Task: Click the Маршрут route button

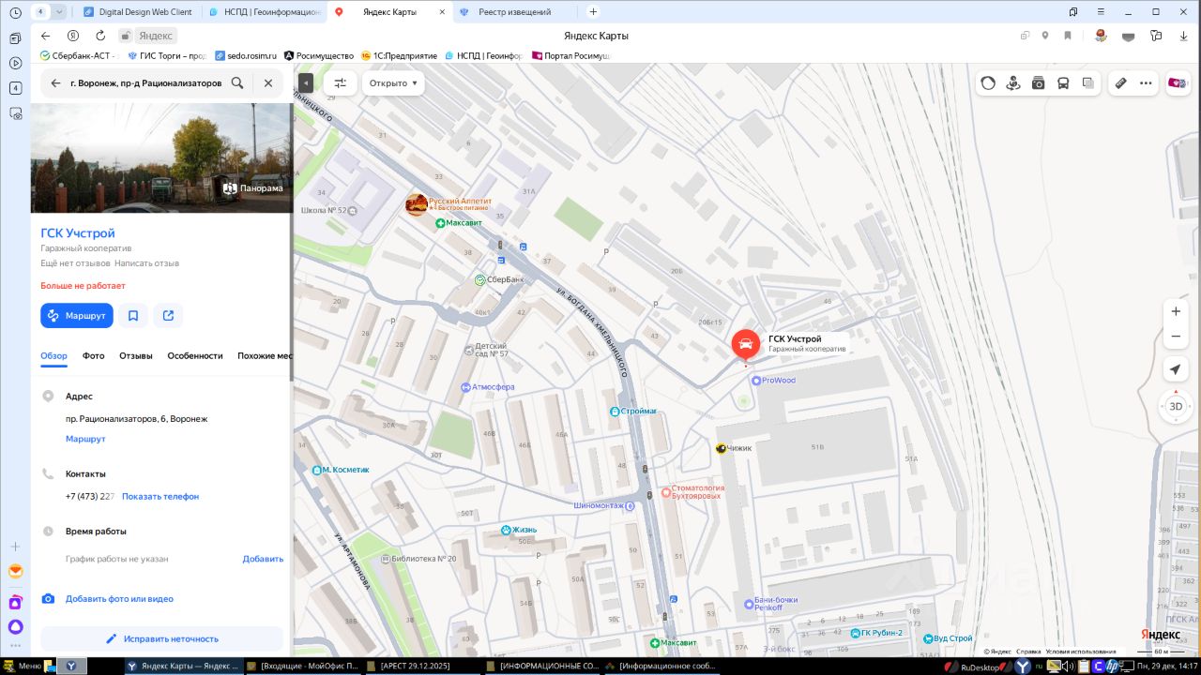Action: (77, 316)
